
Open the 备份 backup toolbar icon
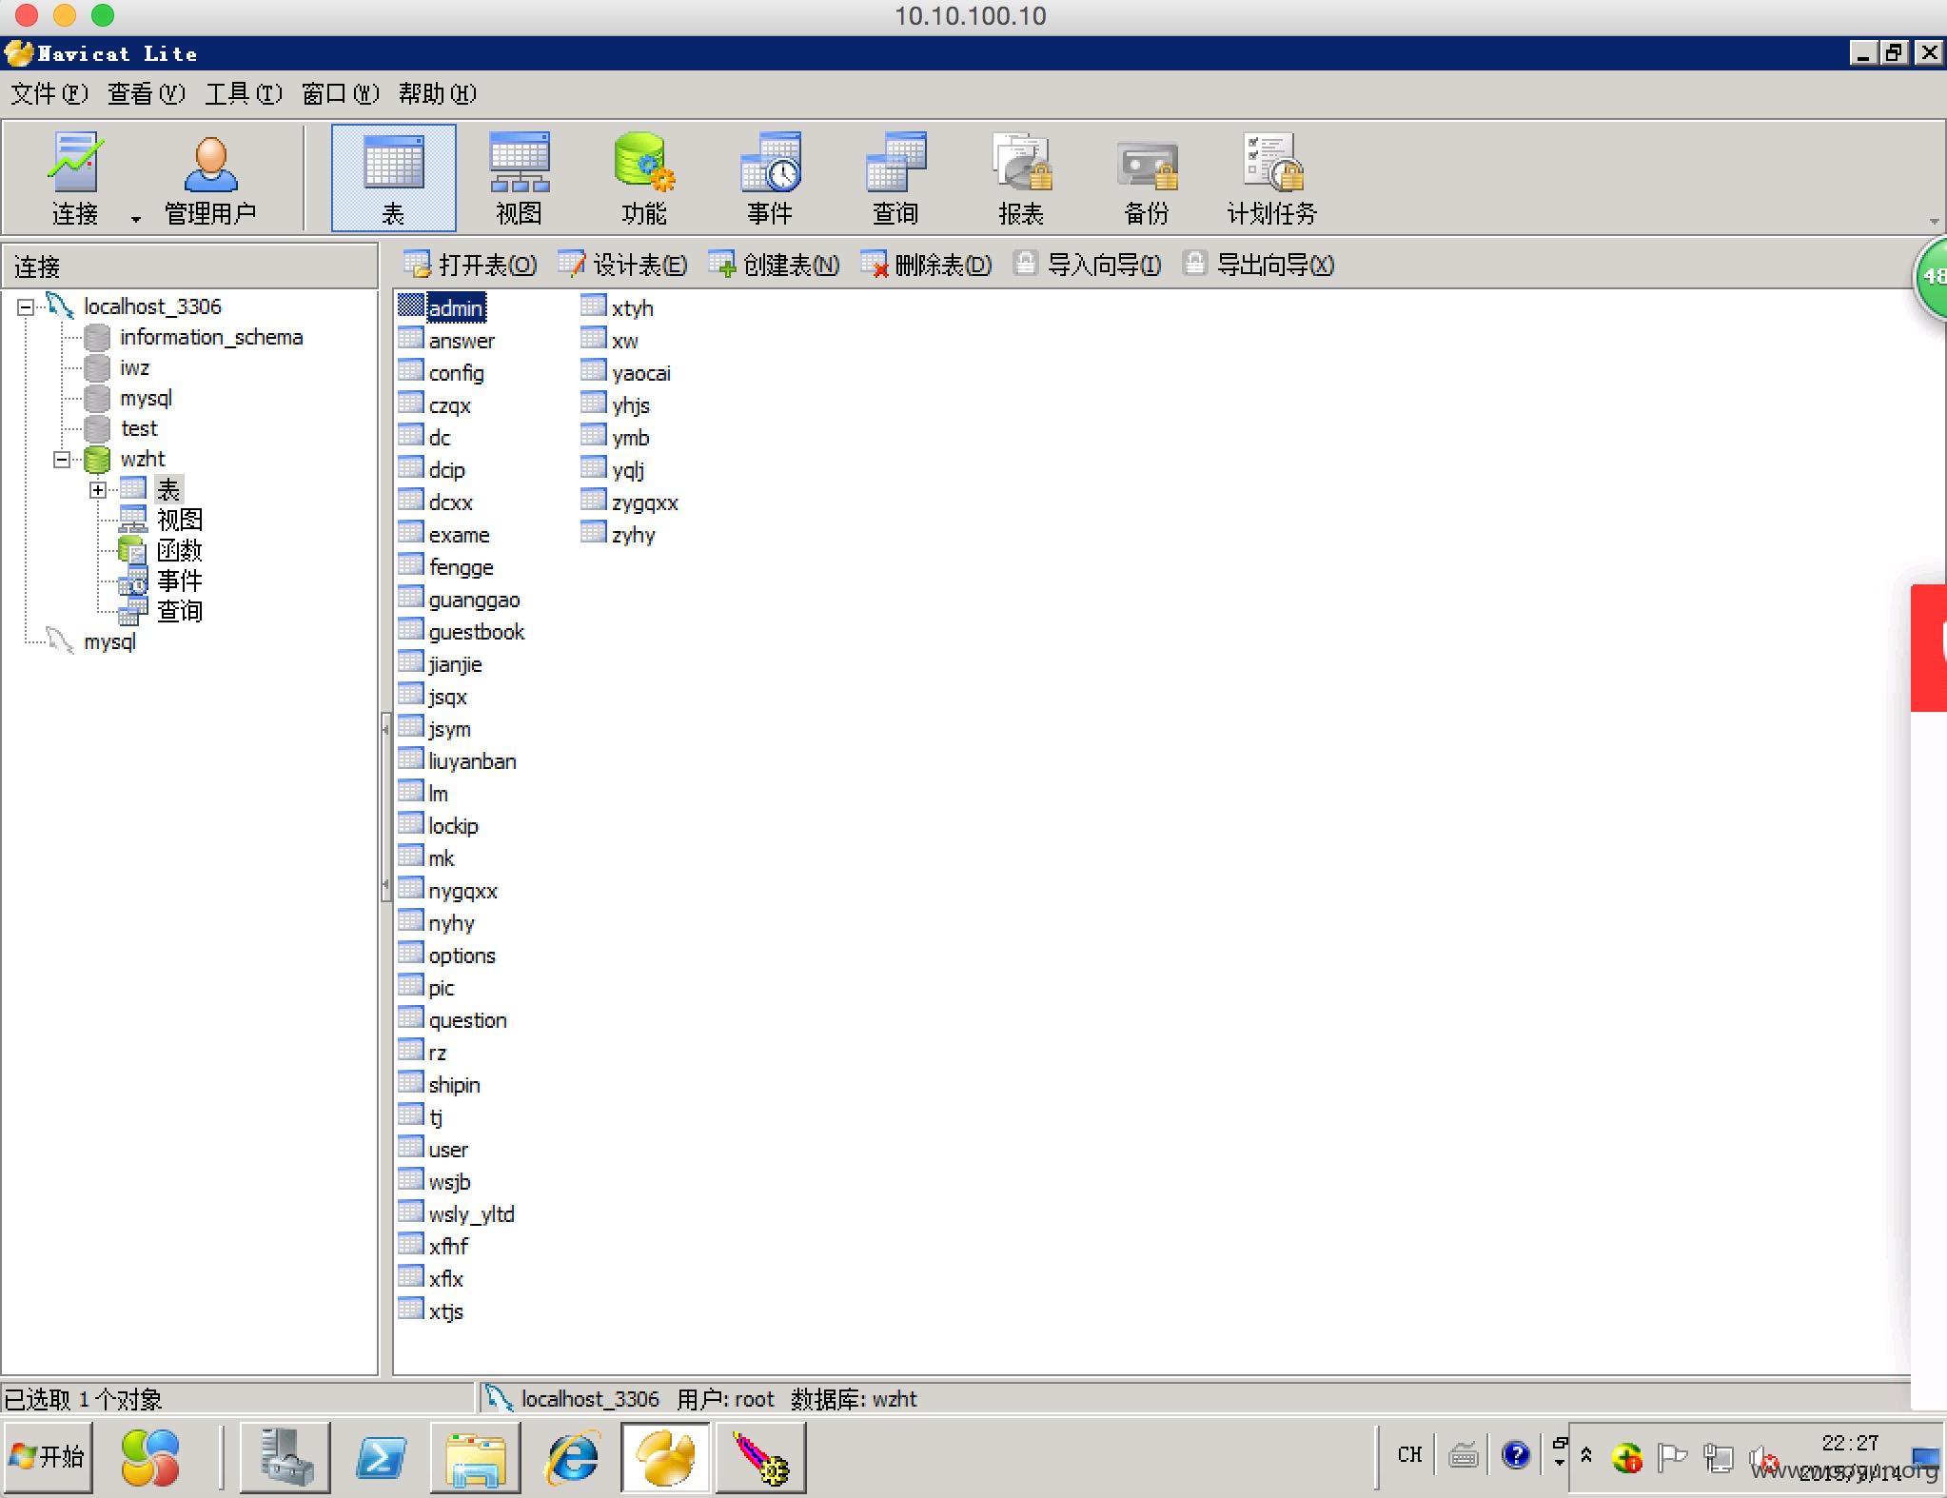point(1147,179)
